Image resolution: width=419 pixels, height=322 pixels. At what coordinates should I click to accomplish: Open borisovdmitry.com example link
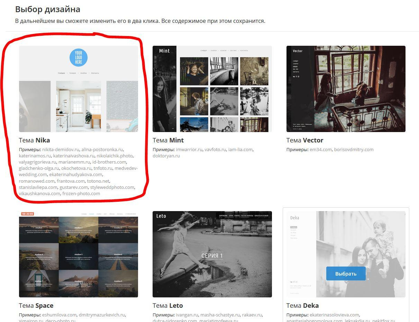pos(354,150)
